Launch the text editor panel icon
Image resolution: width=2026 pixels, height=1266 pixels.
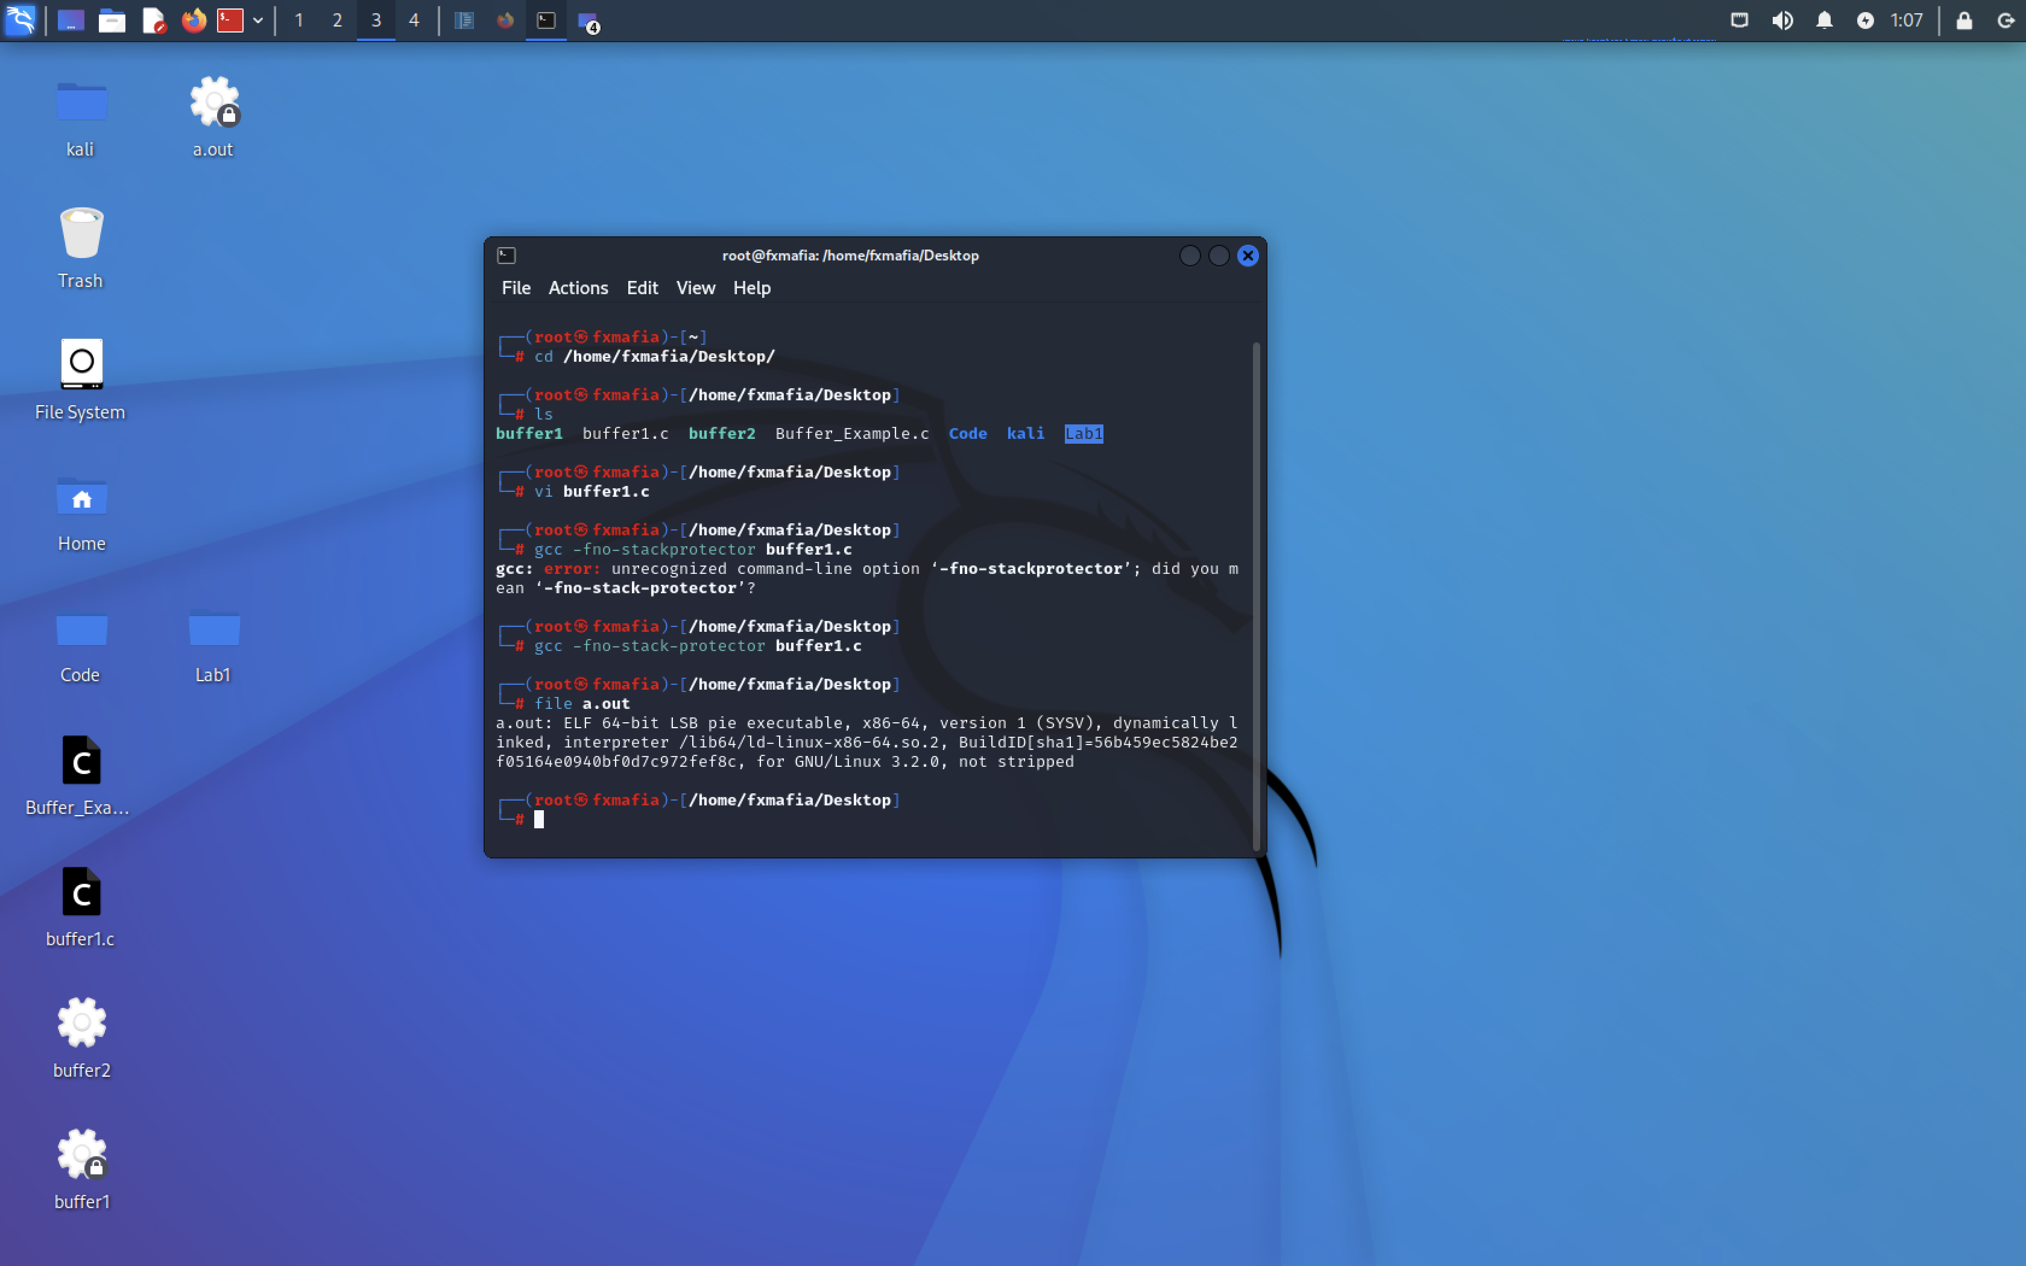click(153, 20)
